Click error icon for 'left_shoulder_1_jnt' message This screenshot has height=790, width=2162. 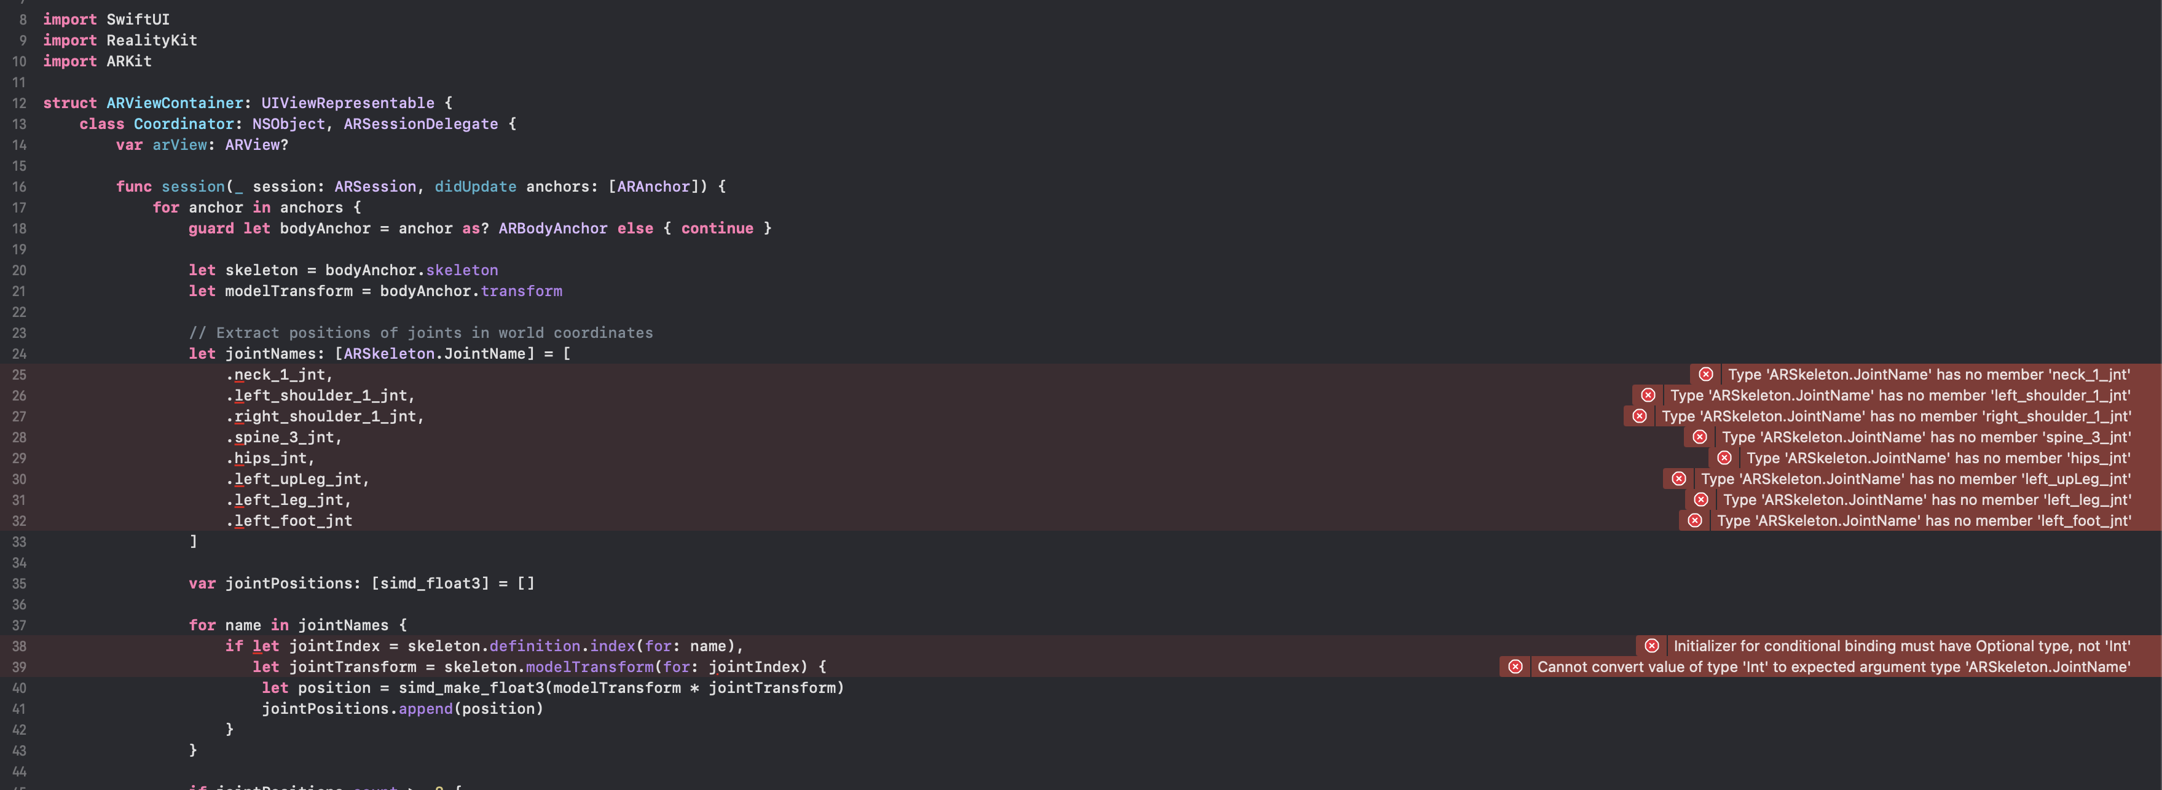pos(1648,395)
